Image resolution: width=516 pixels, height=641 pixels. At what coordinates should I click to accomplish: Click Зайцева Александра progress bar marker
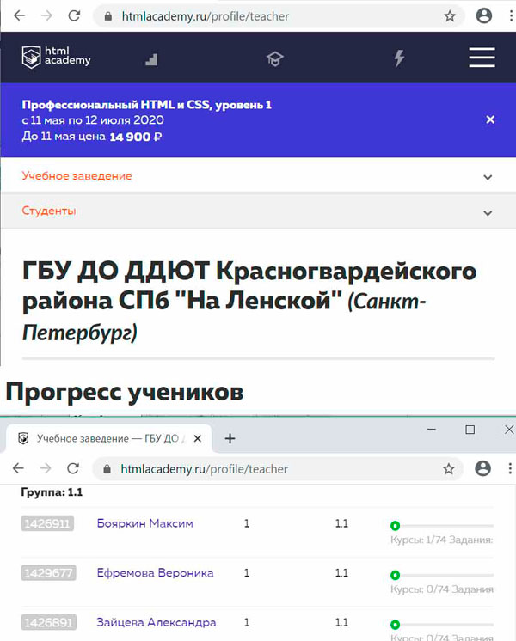point(395,625)
